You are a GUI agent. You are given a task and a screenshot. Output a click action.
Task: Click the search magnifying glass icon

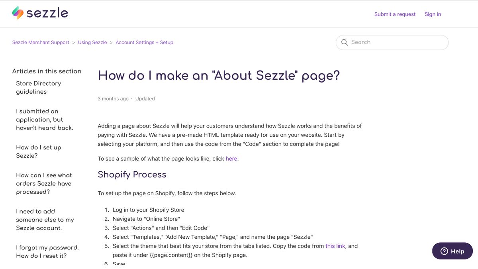coord(345,42)
